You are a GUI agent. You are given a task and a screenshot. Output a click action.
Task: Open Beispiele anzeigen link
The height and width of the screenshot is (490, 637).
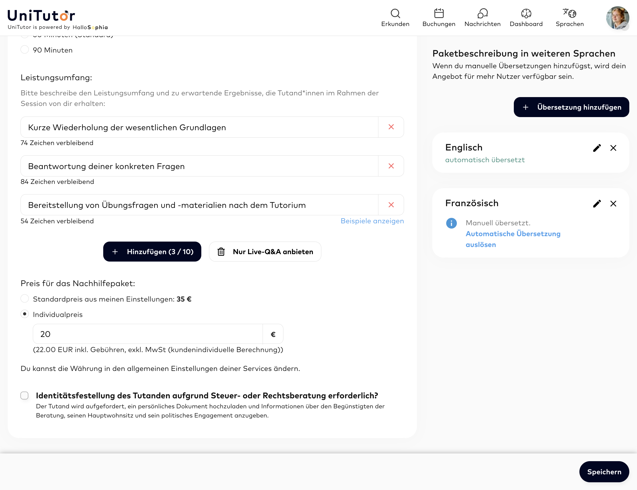(372, 221)
